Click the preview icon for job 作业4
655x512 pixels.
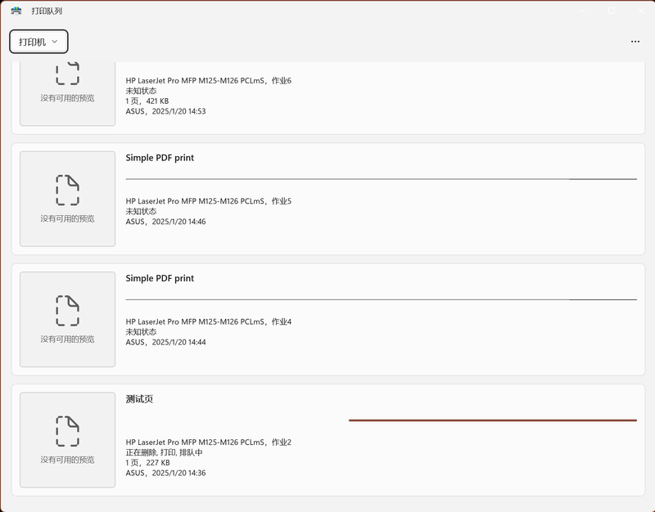point(67,310)
